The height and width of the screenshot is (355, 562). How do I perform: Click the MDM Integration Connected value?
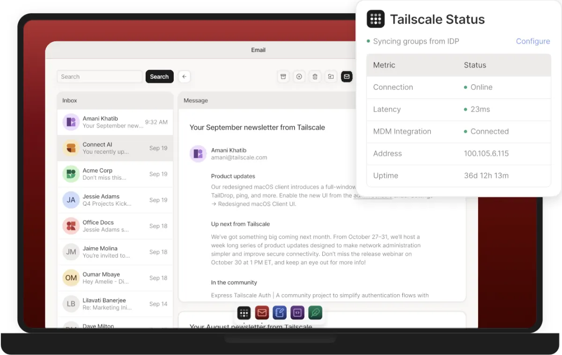pos(486,132)
